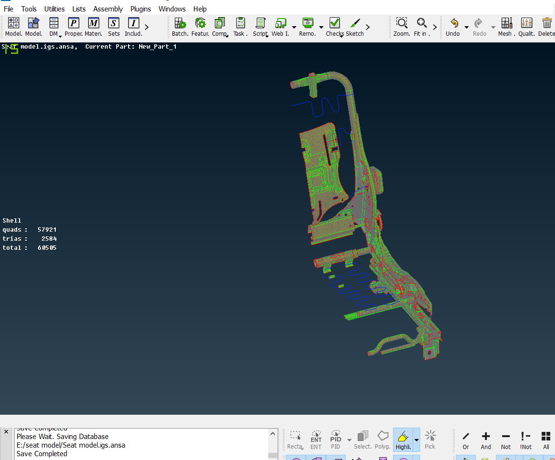Image resolution: width=555 pixels, height=460 pixels.
Task: Select the Properties tool in the toolbar
Action: coord(73,23)
